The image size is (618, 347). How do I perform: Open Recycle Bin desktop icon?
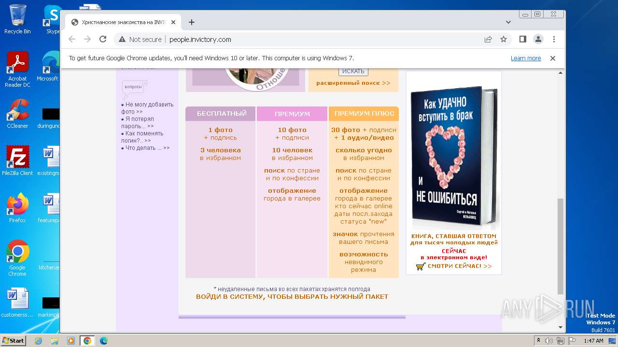click(17, 19)
